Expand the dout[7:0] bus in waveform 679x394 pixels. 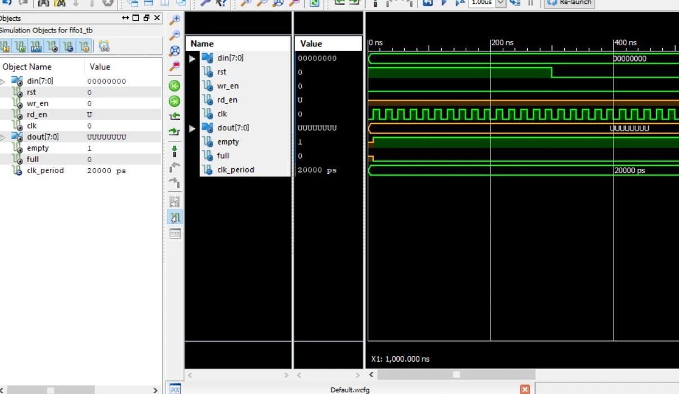pos(193,128)
